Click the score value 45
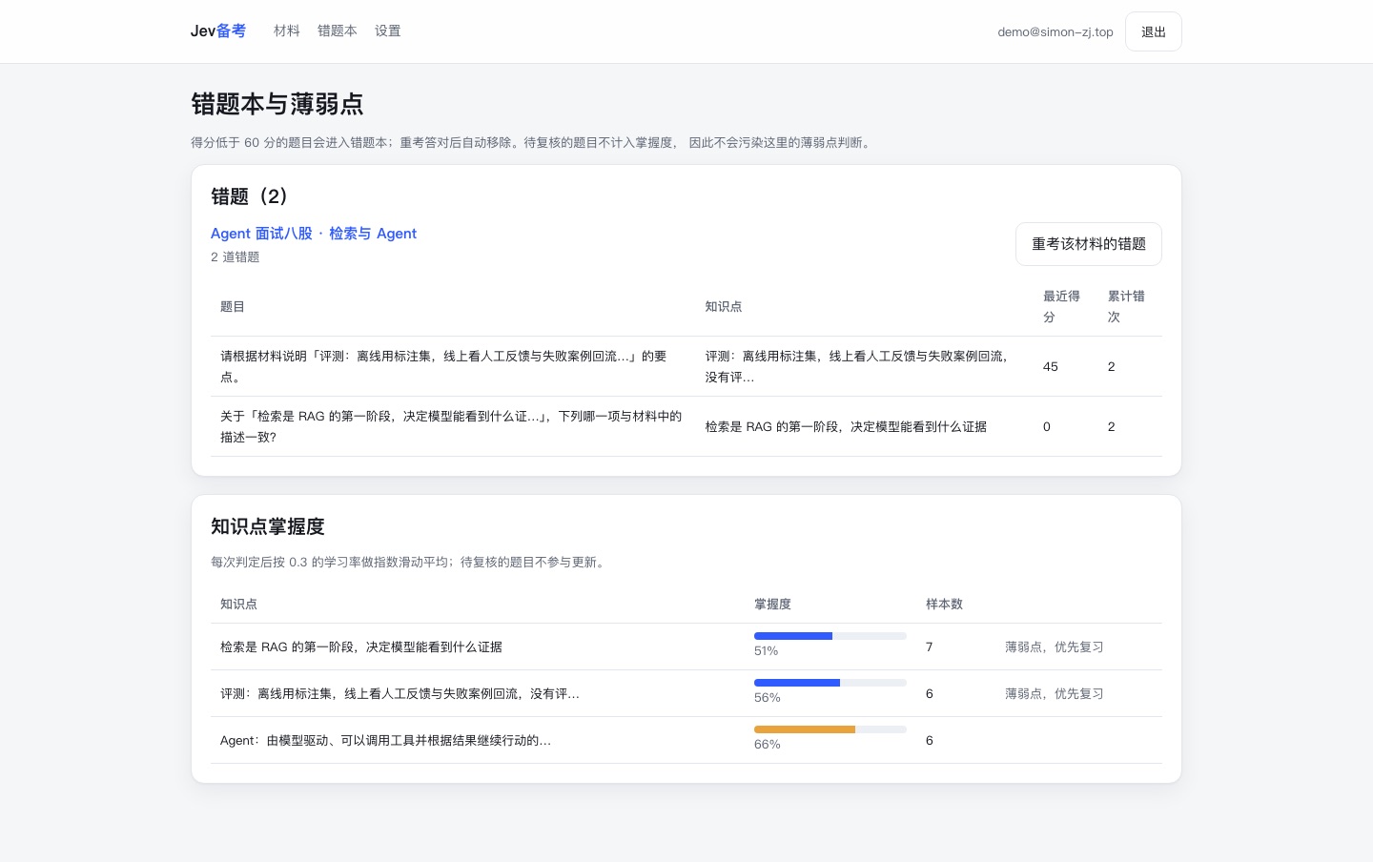 pos(1051,367)
